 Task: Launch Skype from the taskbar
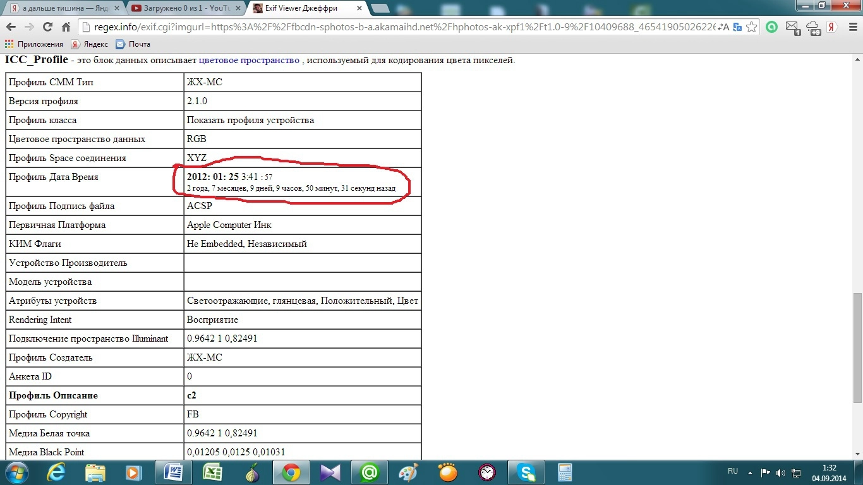[526, 472]
